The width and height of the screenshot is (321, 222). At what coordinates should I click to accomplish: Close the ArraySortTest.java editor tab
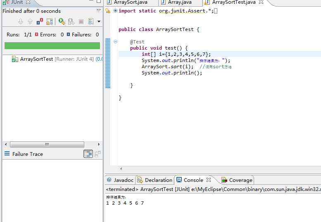(x=261, y=2)
